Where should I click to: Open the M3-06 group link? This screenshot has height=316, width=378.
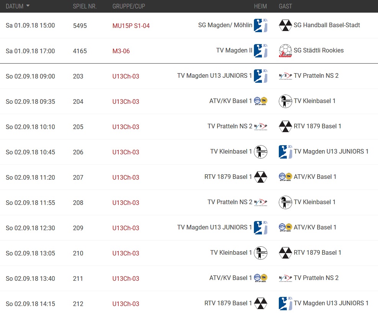(121, 51)
